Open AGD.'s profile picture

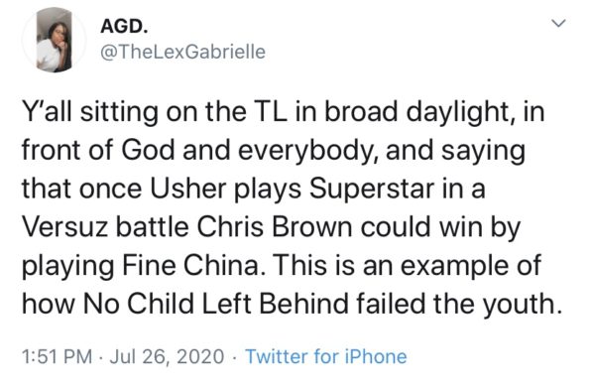click(x=54, y=40)
